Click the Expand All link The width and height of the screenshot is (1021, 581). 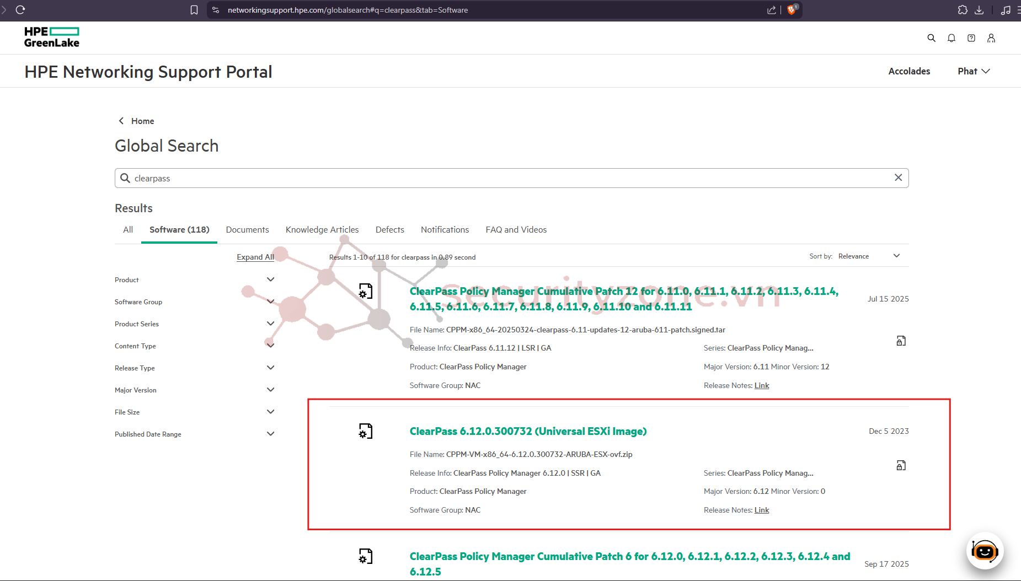coord(255,257)
